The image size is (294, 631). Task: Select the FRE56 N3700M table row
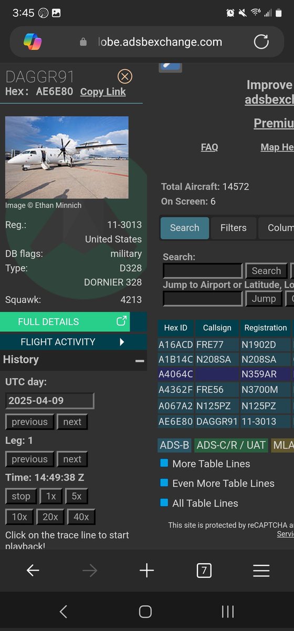(226, 391)
